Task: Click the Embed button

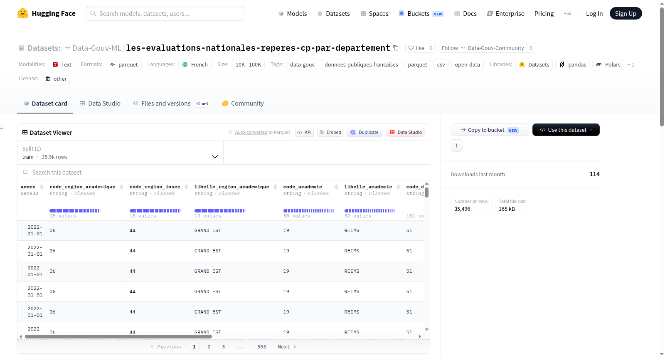Action: 330,132
